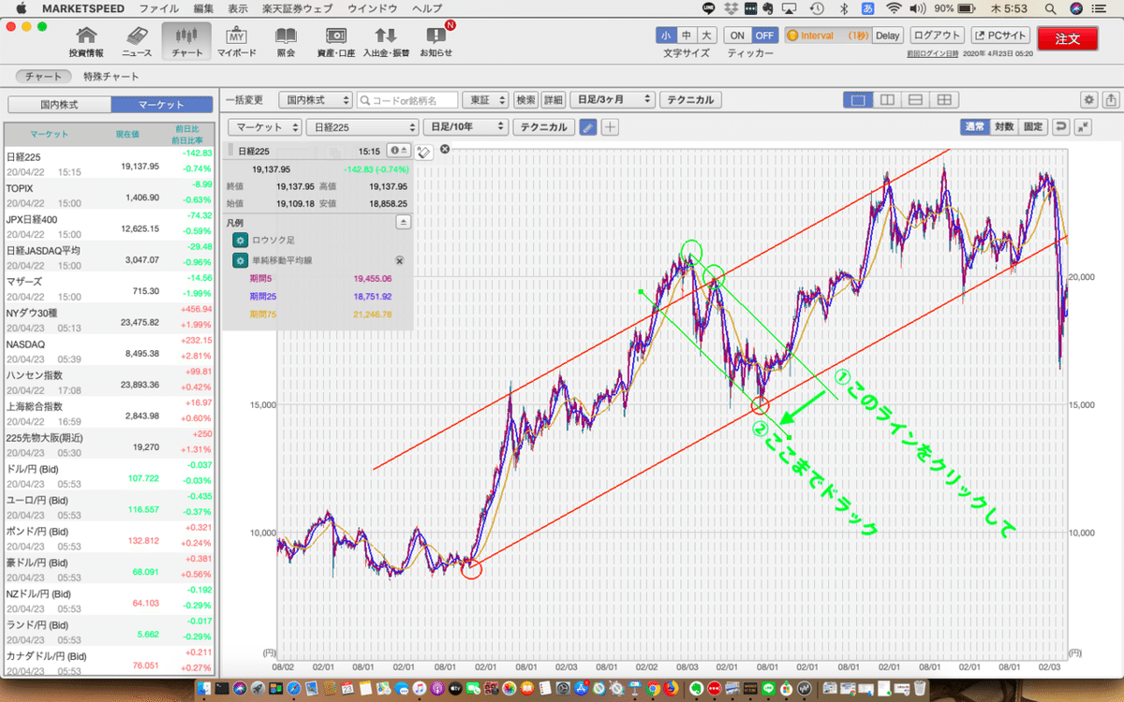
Task: Select the single-pane chart layout
Action: pos(857,99)
